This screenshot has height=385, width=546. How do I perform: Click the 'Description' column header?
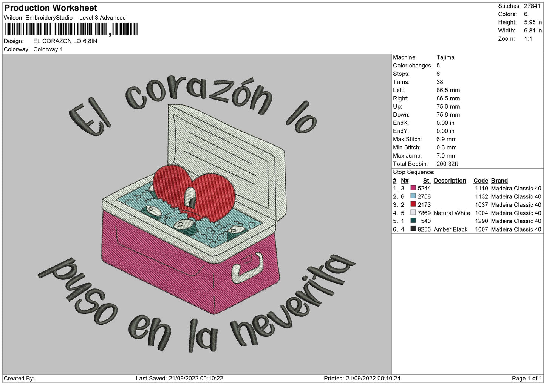click(x=450, y=181)
